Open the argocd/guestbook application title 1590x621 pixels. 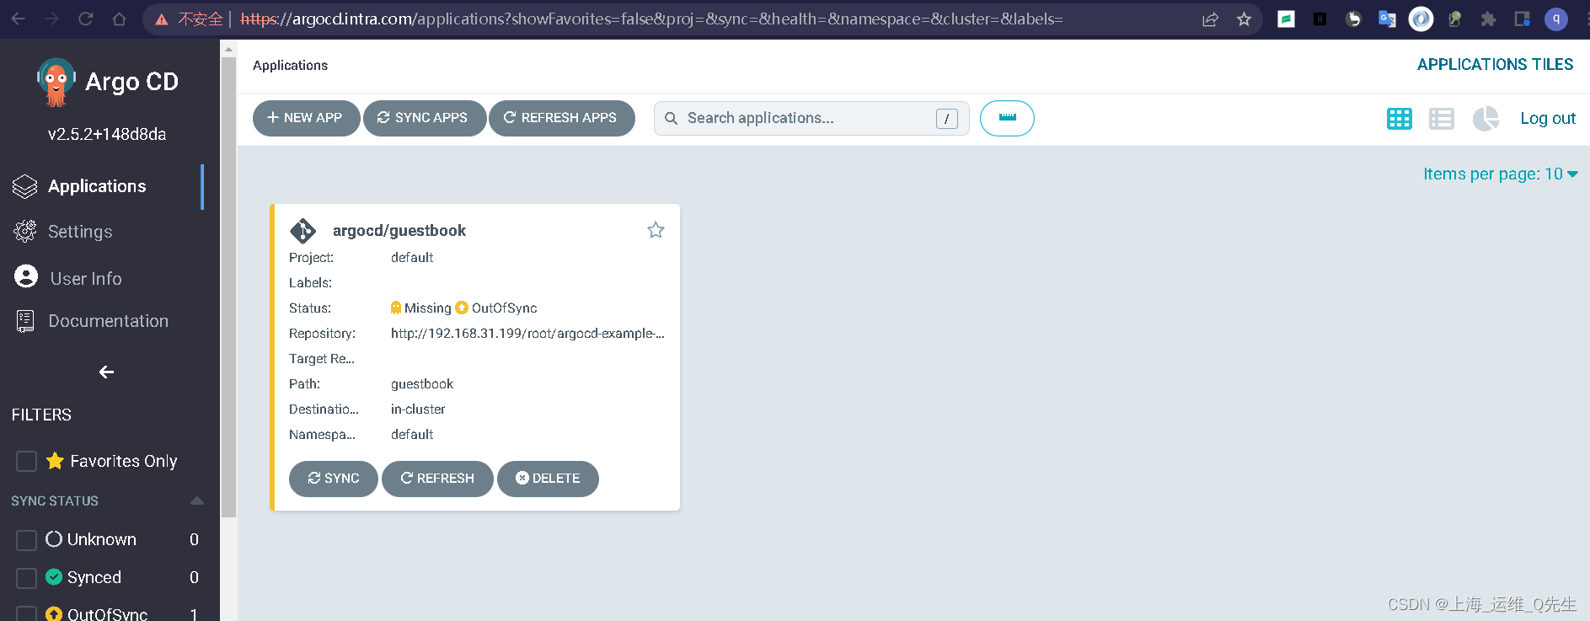coord(399,231)
